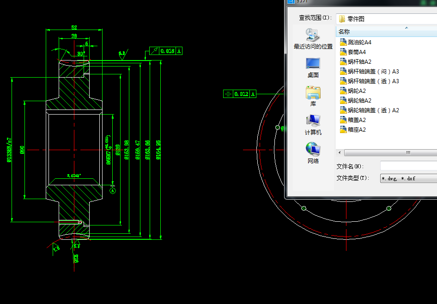Click the 蜗轮A2 file icon

click(343, 91)
